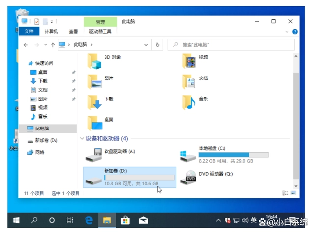Switch to large icons view in status bar
Screen dimensions: 314x233
(x=293, y=193)
